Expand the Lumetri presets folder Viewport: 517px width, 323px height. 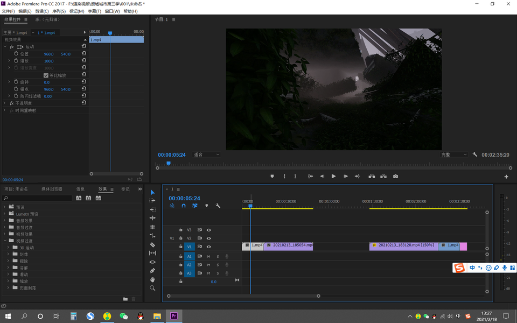[x=5, y=214]
